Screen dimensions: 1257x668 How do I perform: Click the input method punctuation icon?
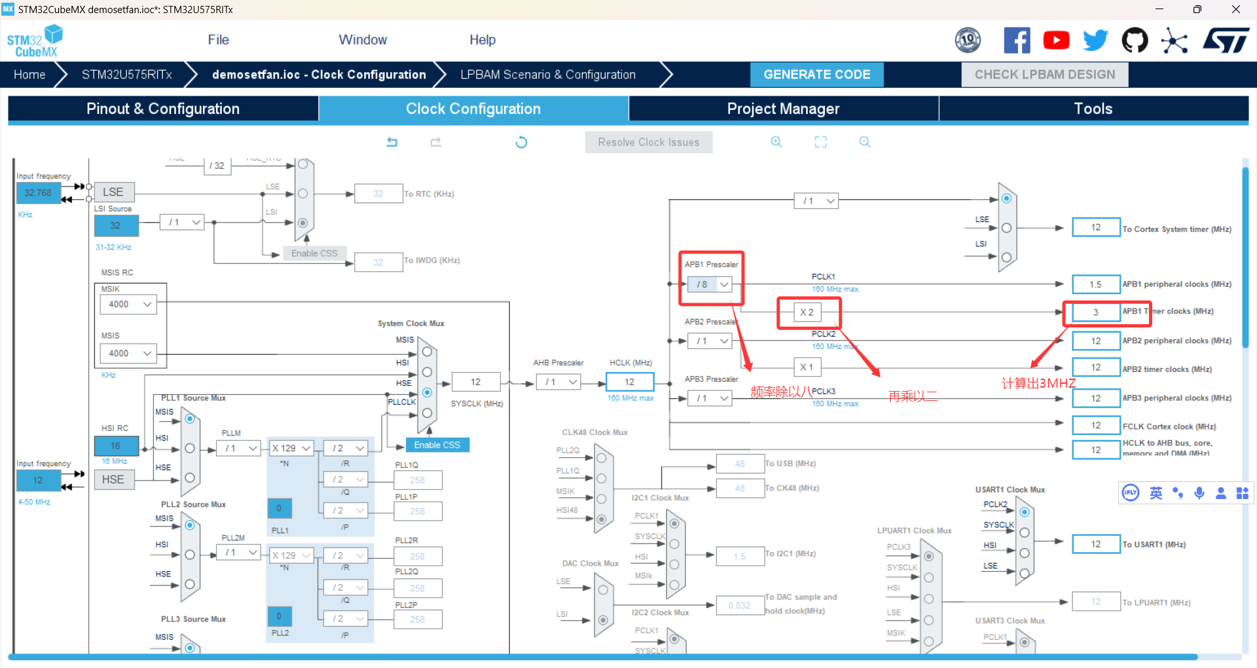(x=1178, y=493)
